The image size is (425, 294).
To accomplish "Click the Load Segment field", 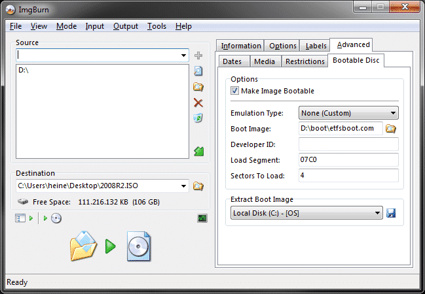I will click(348, 160).
